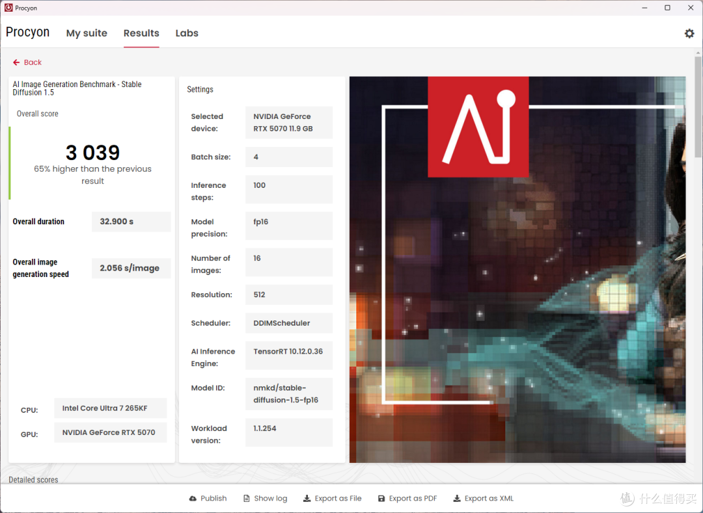Viewport: 703px width, 513px height.
Task: Click the vertical scrollbar thumb
Action: tap(698, 107)
